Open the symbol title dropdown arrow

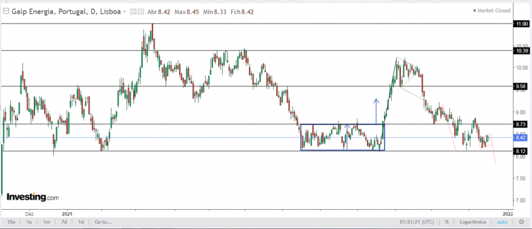tap(125, 12)
